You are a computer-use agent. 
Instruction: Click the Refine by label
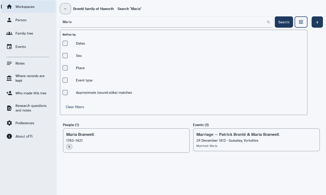(x=69, y=35)
